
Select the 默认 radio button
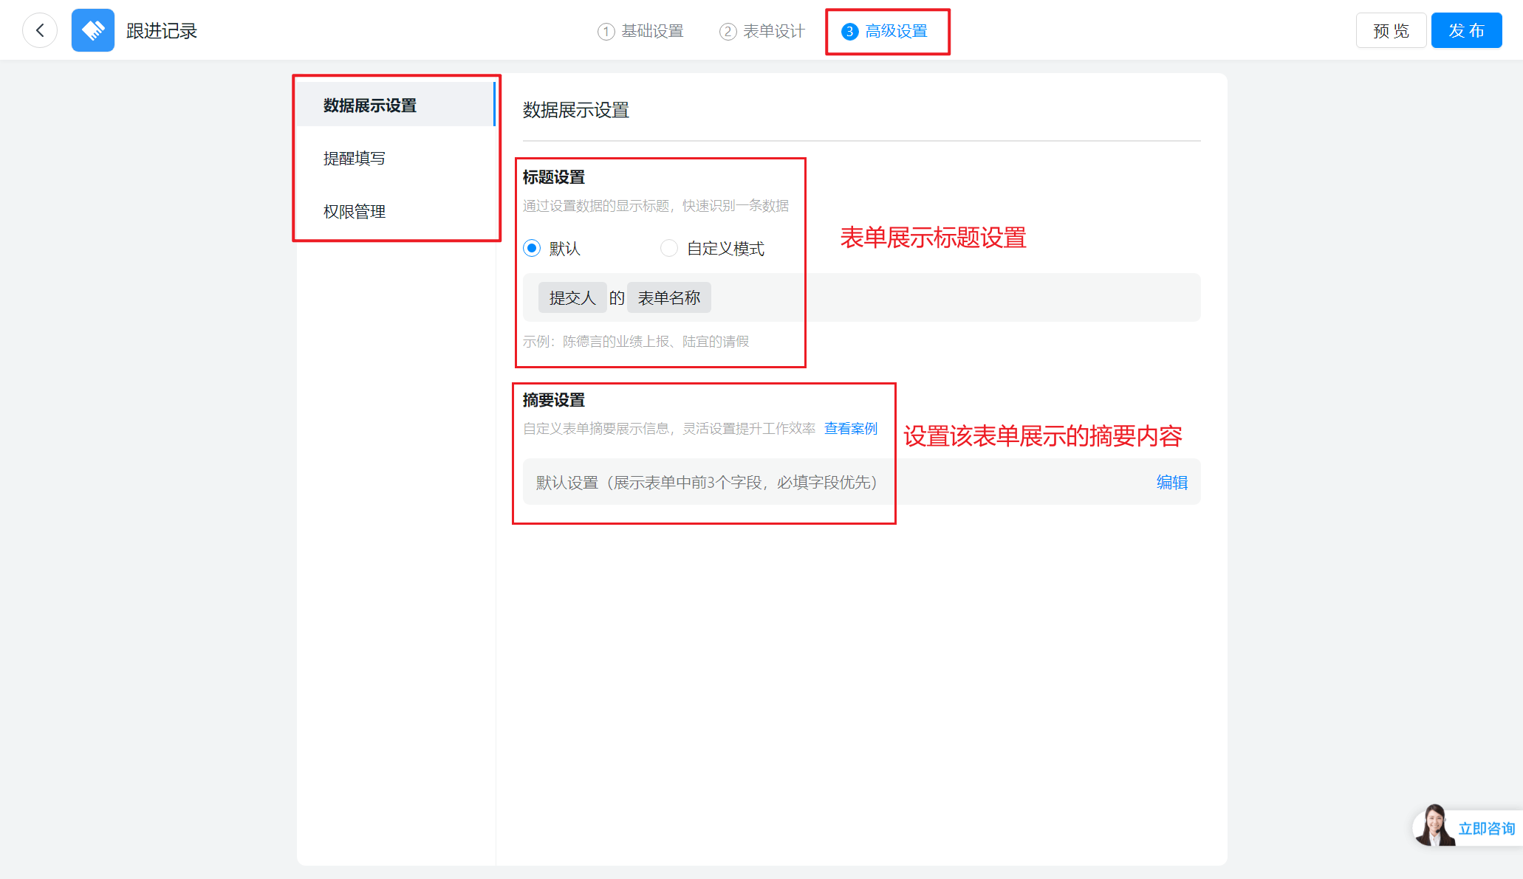pos(532,248)
